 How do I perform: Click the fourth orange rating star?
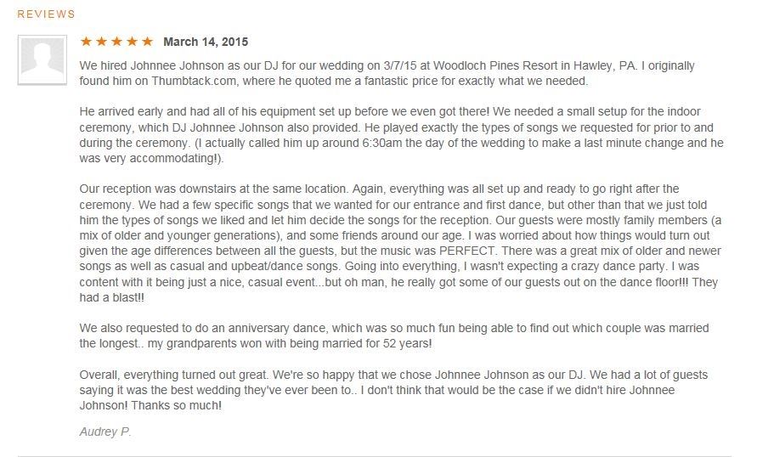coord(132,42)
